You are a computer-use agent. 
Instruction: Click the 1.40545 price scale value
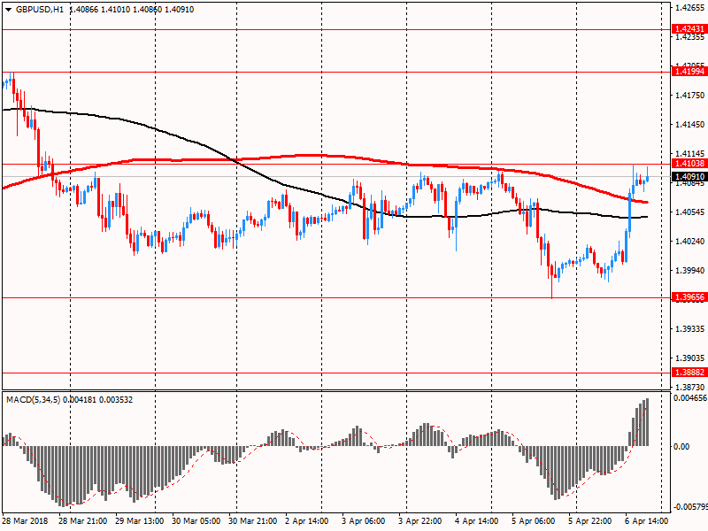tap(689, 212)
